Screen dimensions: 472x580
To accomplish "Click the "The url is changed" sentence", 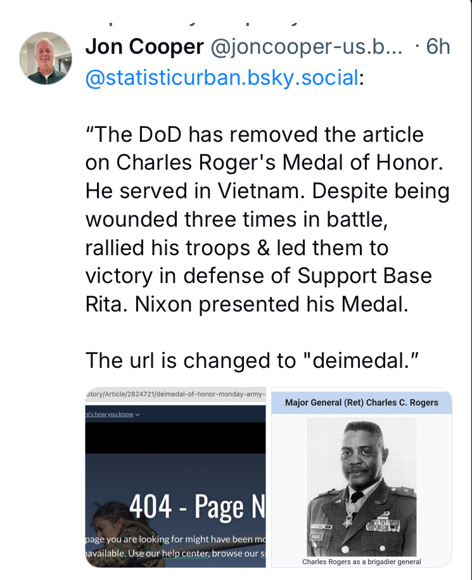I will pos(252,360).
